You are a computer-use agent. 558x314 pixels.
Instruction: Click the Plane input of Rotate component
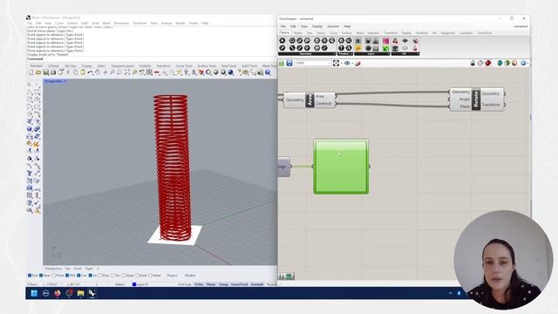465,106
